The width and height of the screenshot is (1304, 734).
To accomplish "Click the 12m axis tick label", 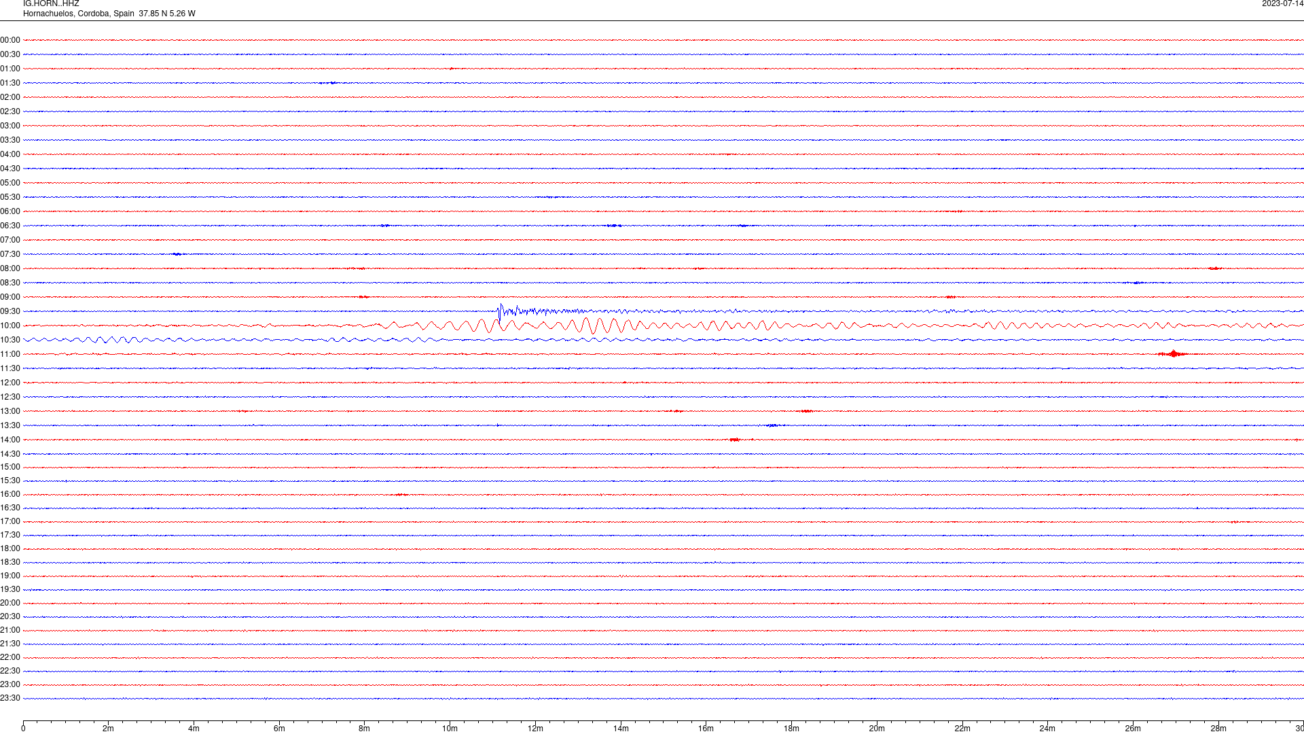I will tap(535, 729).
